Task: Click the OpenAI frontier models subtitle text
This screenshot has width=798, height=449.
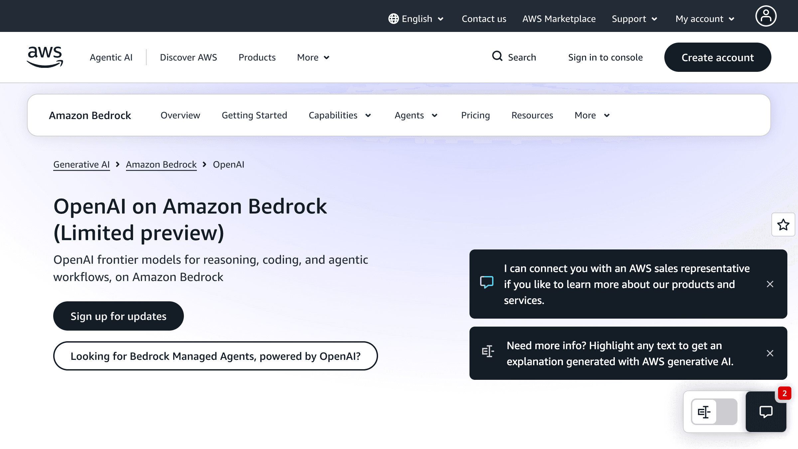Action: tap(211, 268)
